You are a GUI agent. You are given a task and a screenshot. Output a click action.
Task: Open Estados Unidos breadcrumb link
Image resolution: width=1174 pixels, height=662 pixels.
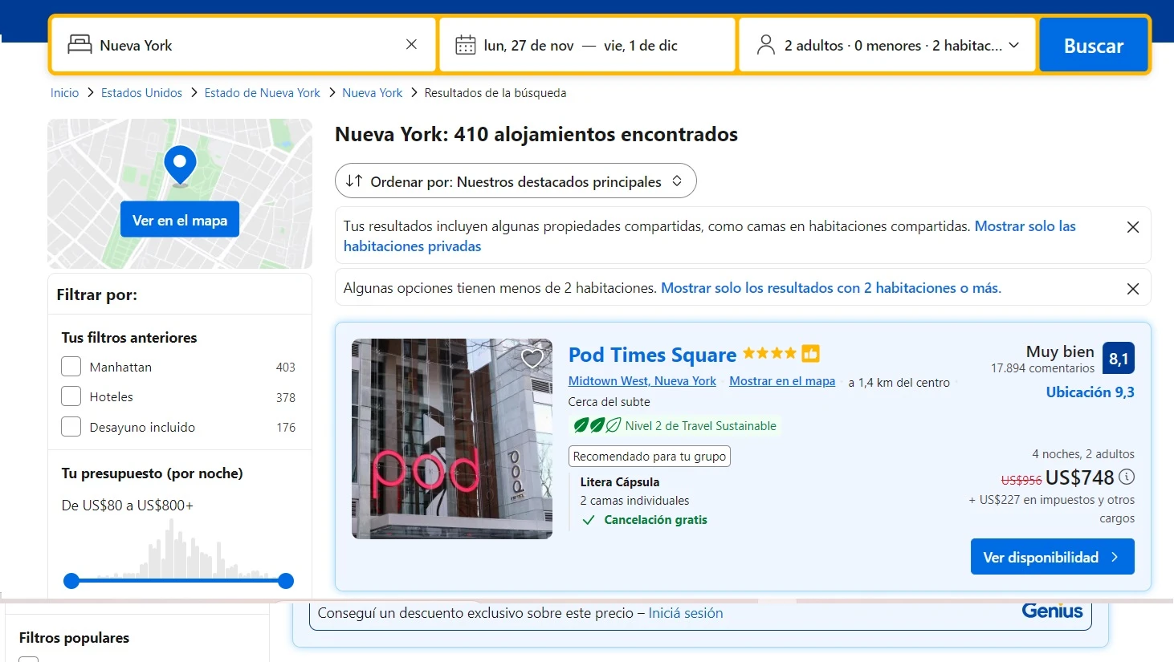141,93
